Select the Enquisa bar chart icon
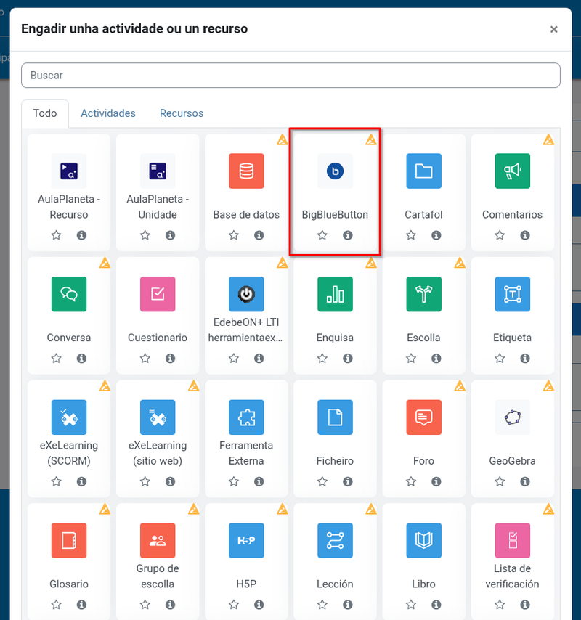Image resolution: width=581 pixels, height=620 pixels. tap(335, 294)
